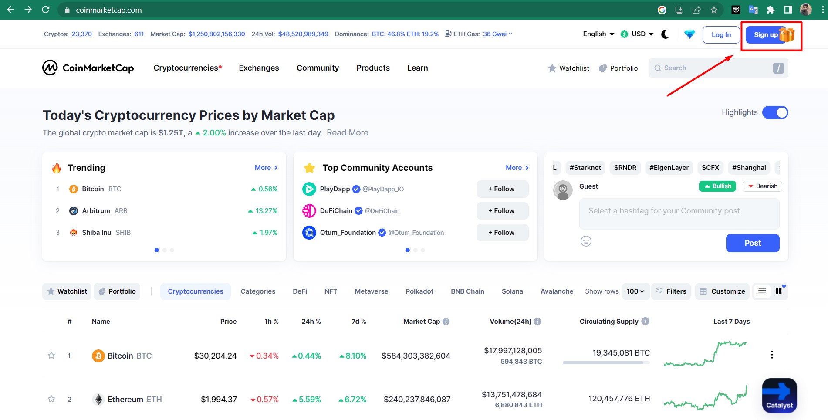Open the Catalyst floating widget
Viewport: 828px width, 420px height.
(779, 395)
